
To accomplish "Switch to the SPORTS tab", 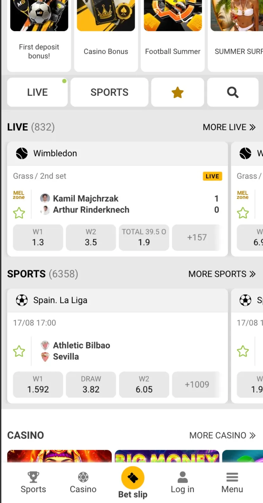I will [109, 92].
